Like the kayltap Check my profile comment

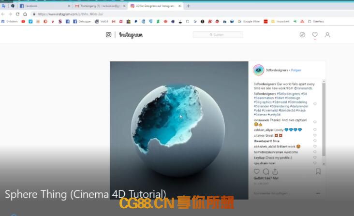(315, 158)
